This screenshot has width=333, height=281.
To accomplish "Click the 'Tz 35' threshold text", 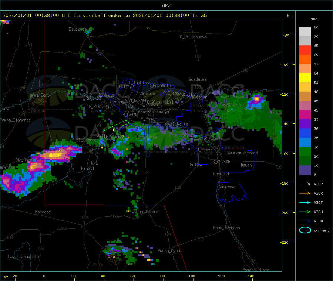I will click(x=199, y=16).
